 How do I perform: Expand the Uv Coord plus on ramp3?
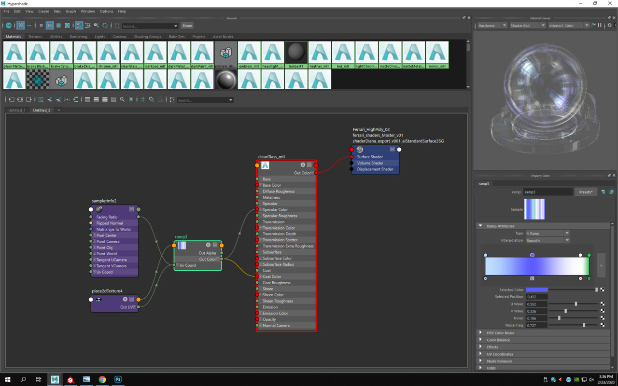(178, 265)
